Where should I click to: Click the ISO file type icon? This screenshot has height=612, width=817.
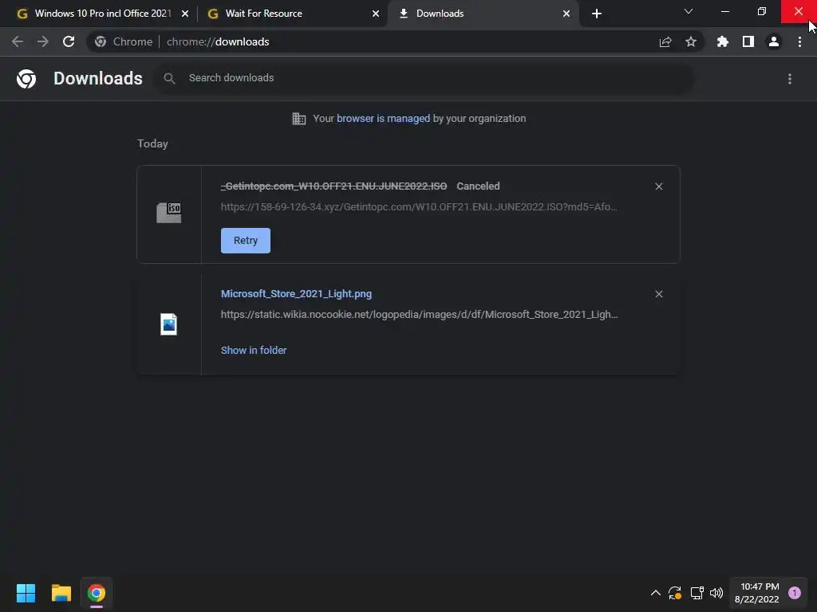click(x=169, y=213)
